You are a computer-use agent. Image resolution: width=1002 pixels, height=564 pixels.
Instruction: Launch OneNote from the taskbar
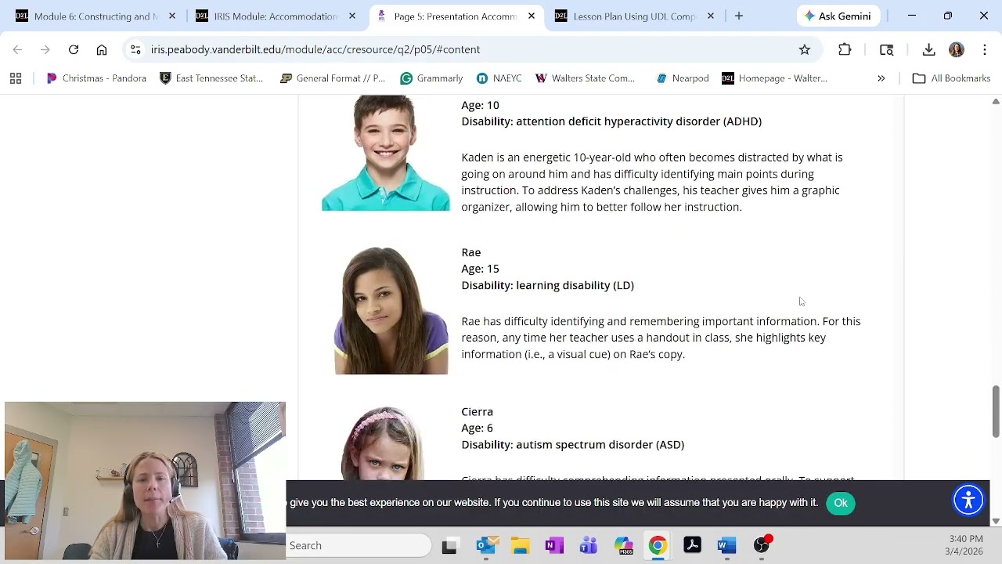(x=554, y=545)
